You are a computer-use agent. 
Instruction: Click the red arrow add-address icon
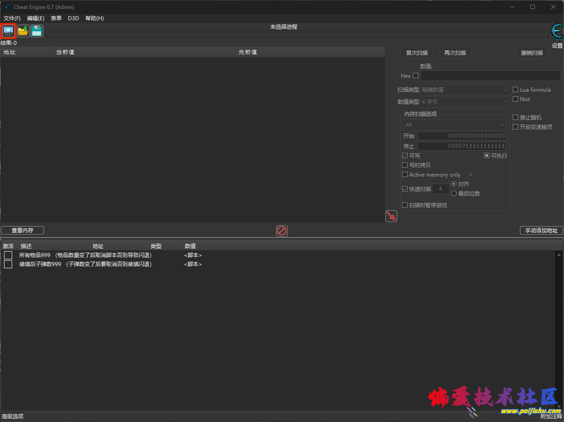391,216
